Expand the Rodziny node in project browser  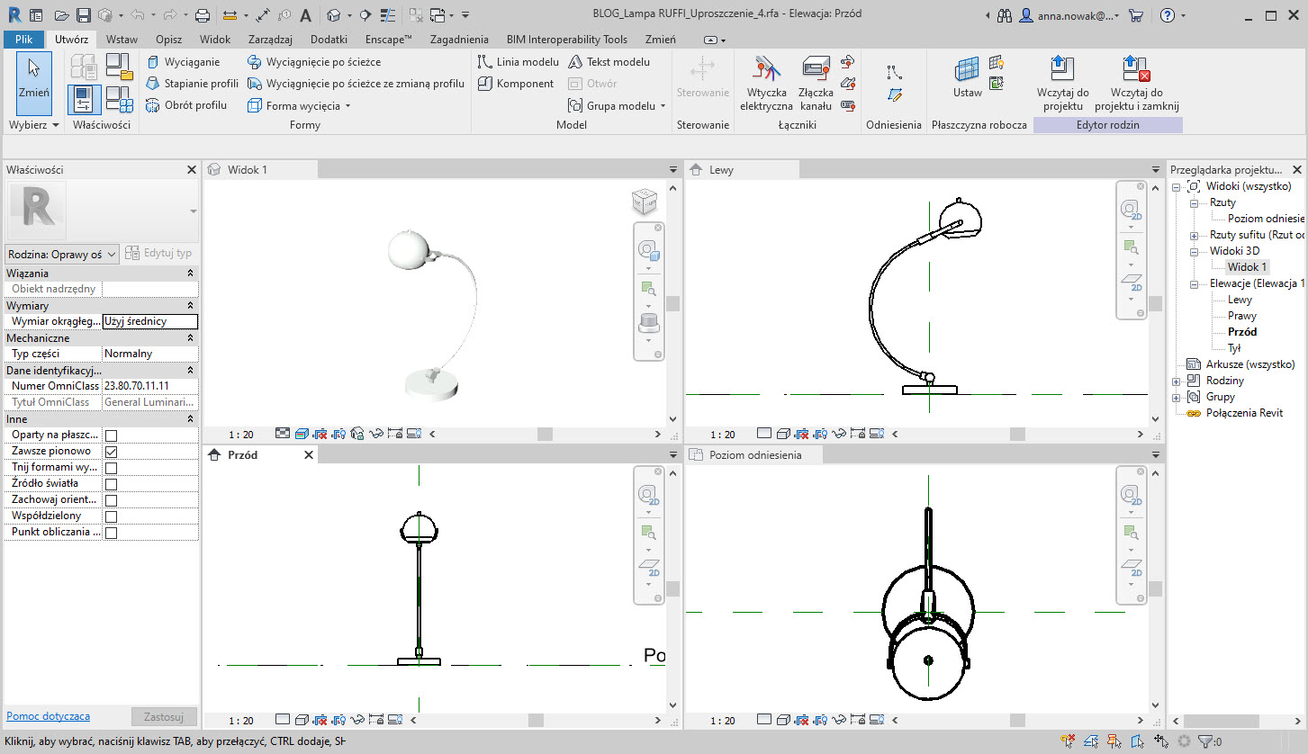point(1177,381)
